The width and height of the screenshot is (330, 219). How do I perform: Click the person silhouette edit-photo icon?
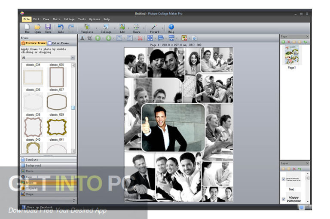point(82,38)
